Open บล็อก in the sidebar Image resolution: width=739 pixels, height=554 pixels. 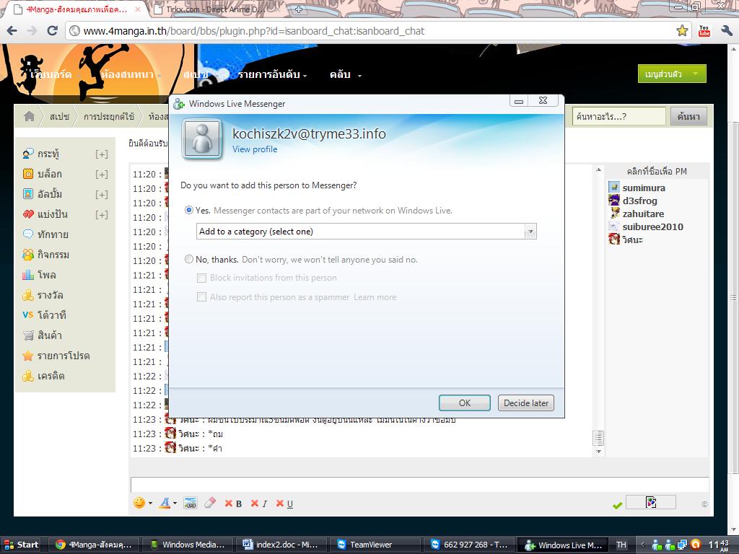coord(49,174)
